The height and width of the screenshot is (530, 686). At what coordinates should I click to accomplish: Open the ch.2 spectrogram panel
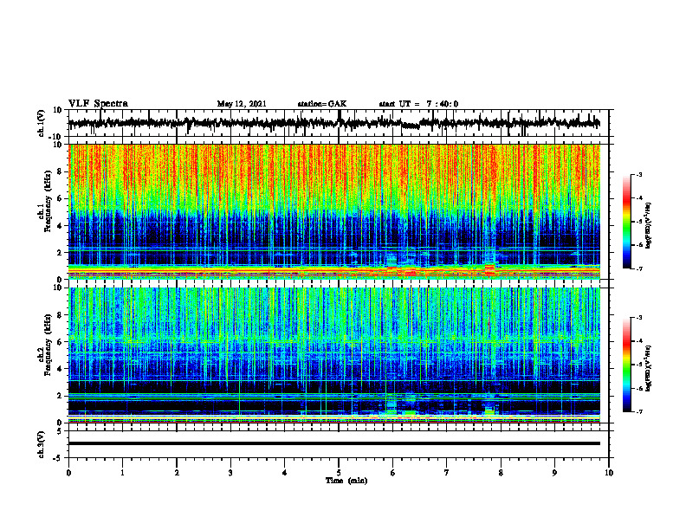tap(333, 355)
